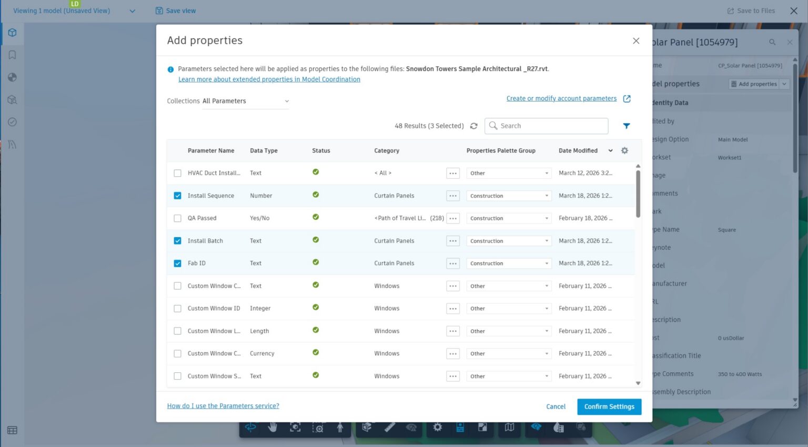Screen dimensions: 808x447
Task: Uncheck the Install Sequence checkbox
Action: coord(177,196)
